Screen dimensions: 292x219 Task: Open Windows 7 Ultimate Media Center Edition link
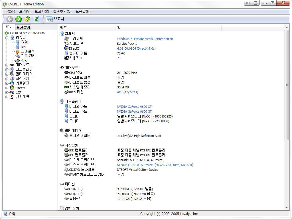click(x=145, y=39)
